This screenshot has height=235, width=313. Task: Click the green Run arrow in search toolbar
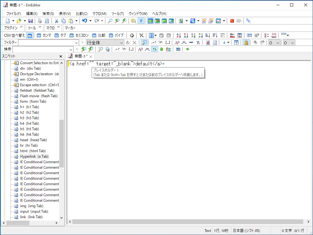[187, 49]
